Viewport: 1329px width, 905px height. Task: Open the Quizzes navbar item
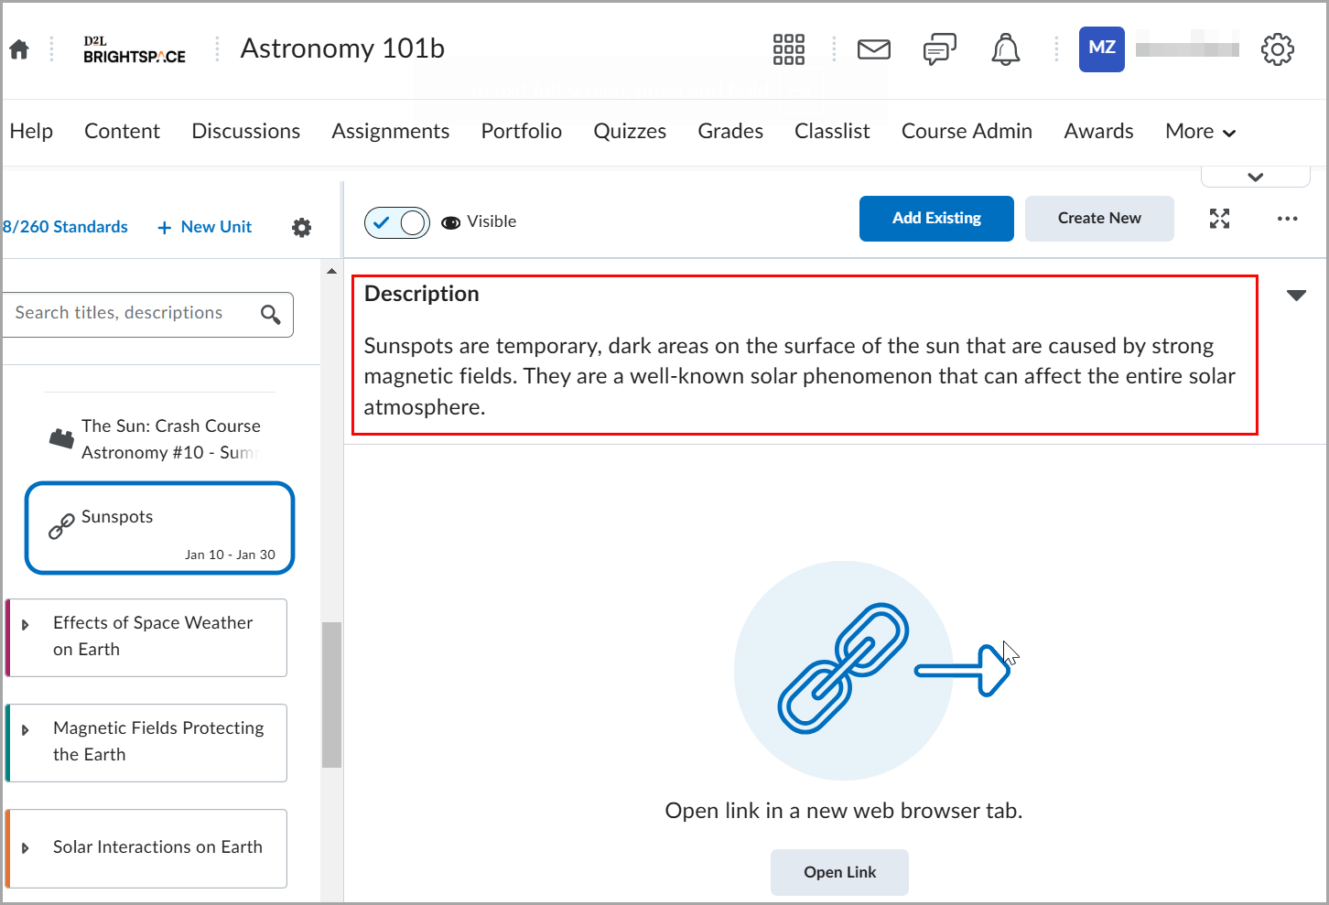[x=630, y=132]
